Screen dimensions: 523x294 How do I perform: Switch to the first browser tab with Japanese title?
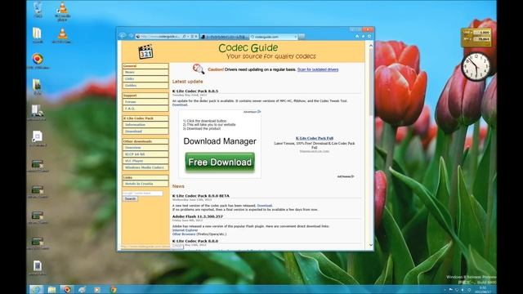coord(224,37)
